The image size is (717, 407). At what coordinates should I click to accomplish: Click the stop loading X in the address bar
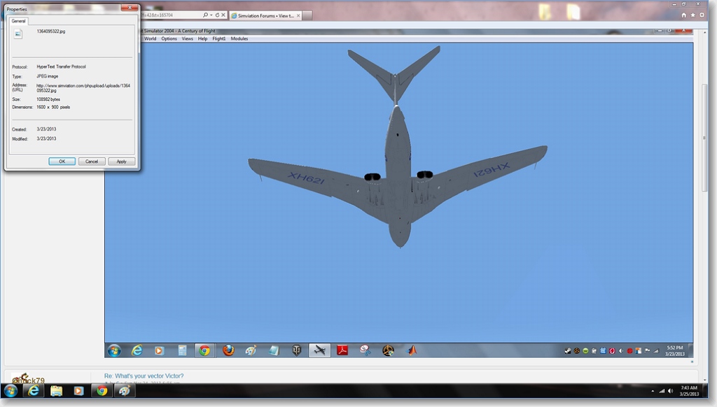point(223,15)
